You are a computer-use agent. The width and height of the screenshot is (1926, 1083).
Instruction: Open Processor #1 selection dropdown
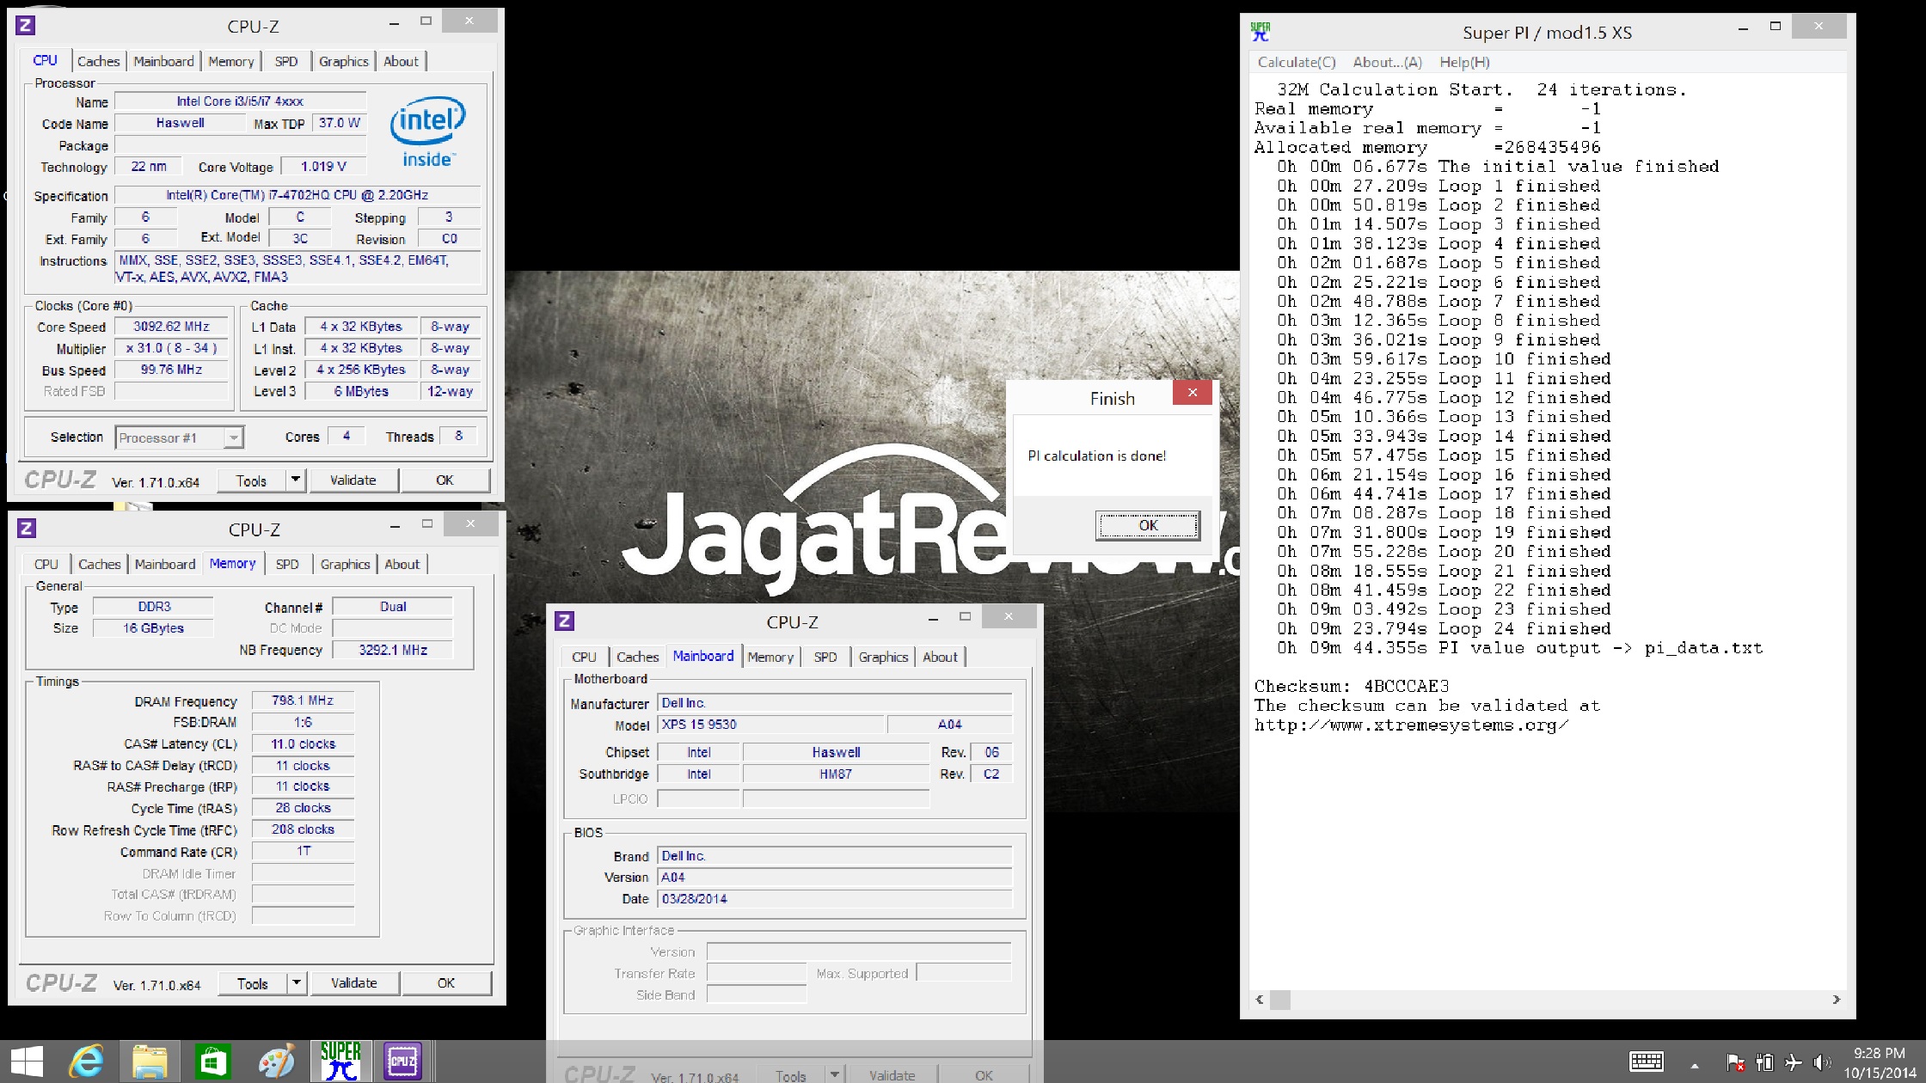tap(180, 437)
